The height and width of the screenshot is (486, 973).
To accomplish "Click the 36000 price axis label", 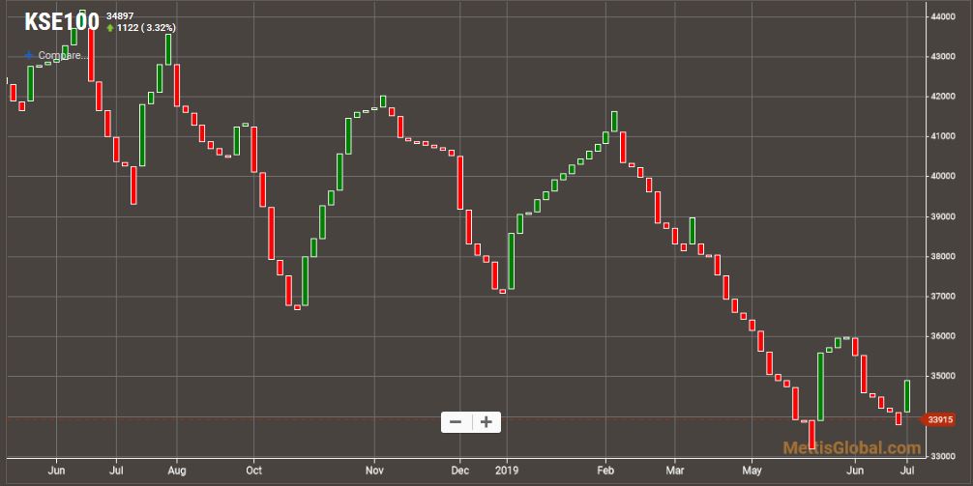I will (x=944, y=336).
